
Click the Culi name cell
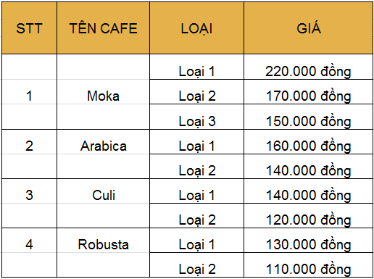[103, 204]
